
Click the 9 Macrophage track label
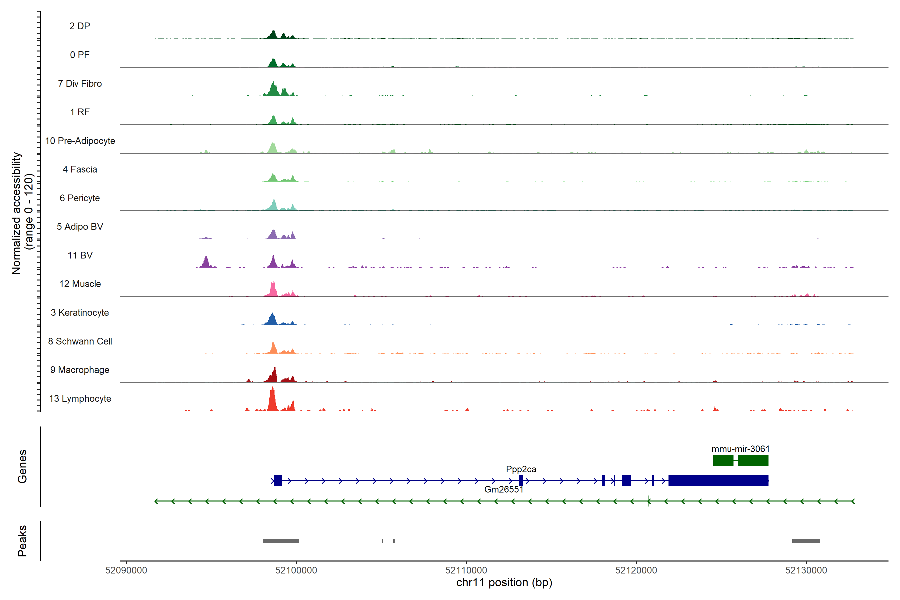79,370
